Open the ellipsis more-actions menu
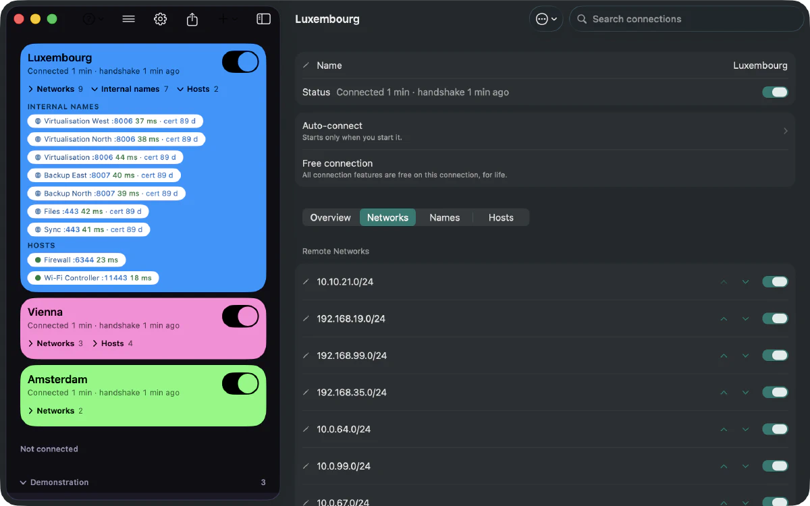 pyautogui.click(x=546, y=19)
